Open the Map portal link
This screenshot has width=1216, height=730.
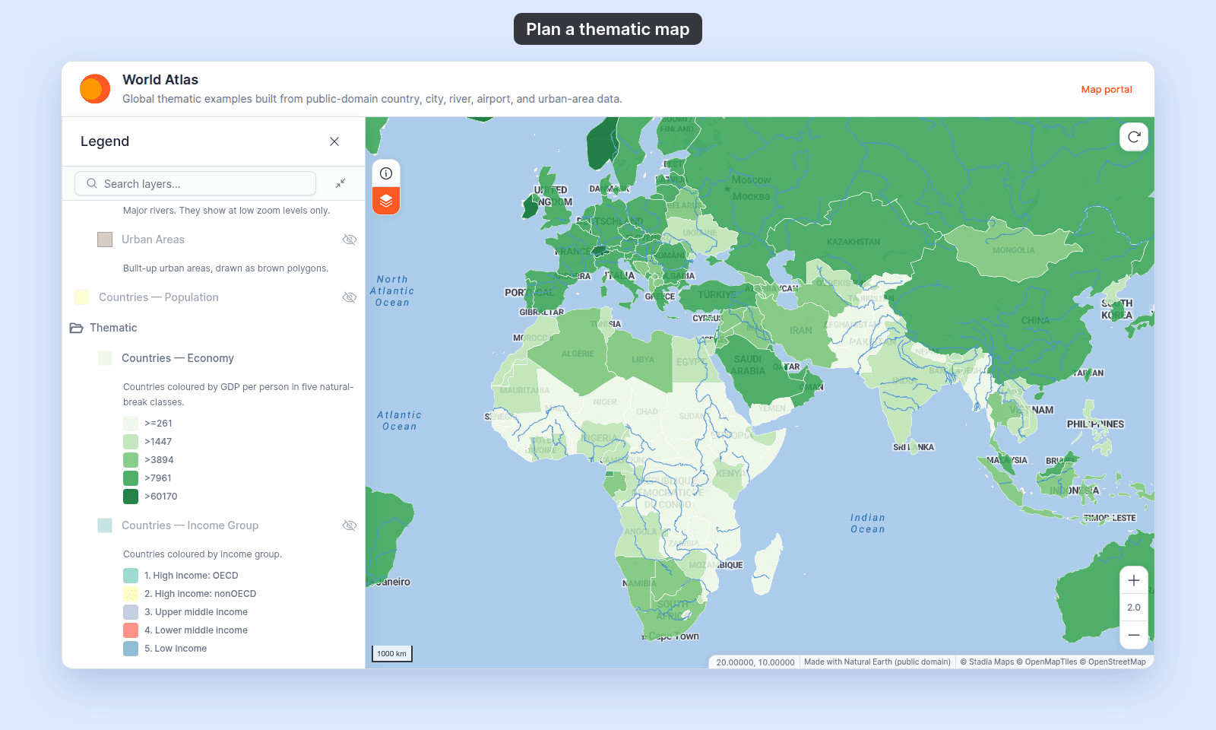[1107, 89]
